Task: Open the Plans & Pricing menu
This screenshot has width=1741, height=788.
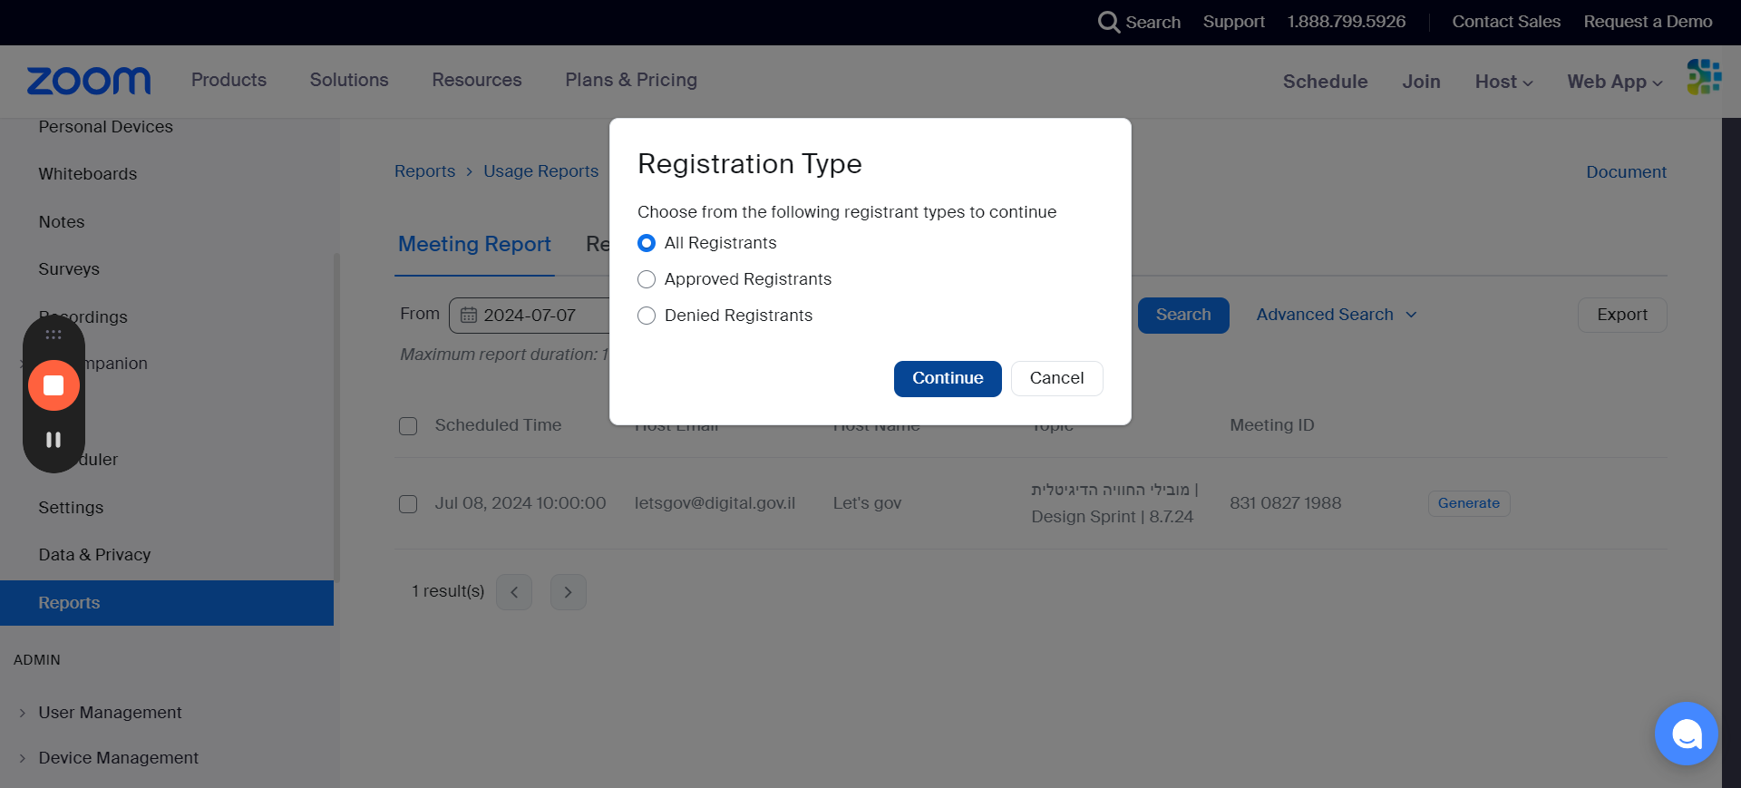Action: pos(631,80)
